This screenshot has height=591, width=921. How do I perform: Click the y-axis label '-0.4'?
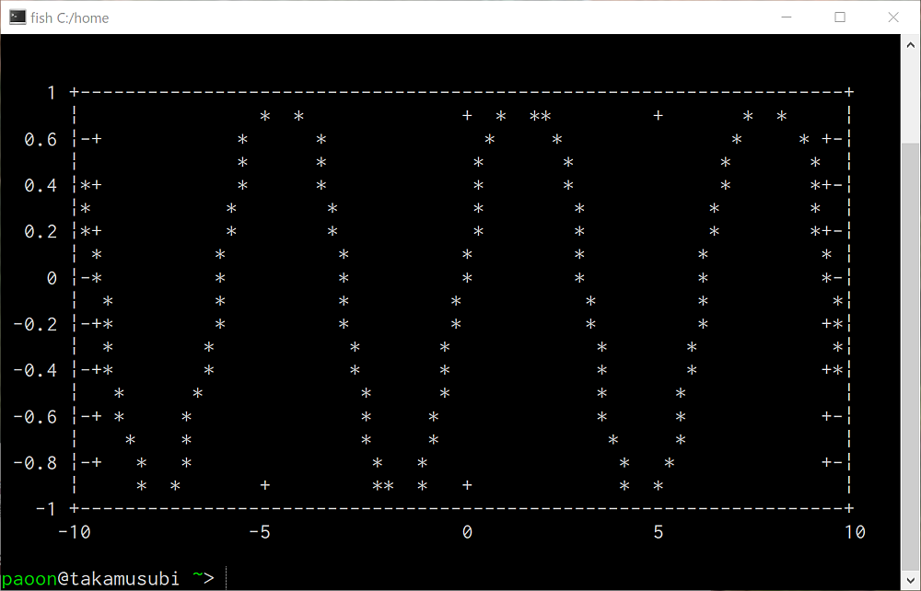[x=35, y=370]
